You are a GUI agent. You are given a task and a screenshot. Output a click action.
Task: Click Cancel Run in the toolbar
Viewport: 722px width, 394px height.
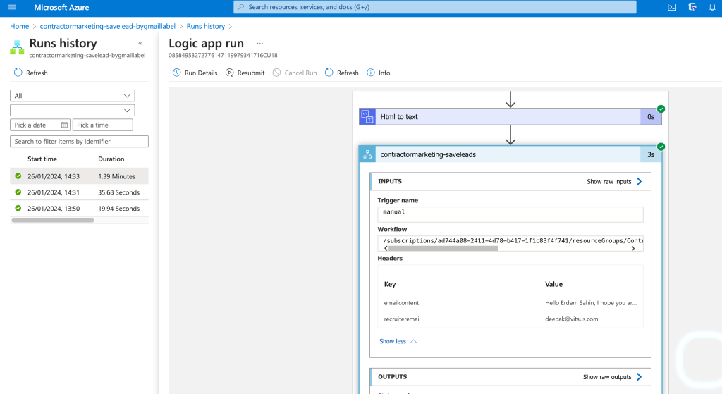(295, 73)
